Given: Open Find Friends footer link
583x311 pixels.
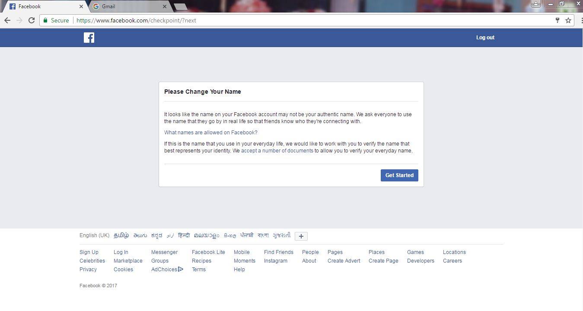Looking at the screenshot, I should 279,252.
